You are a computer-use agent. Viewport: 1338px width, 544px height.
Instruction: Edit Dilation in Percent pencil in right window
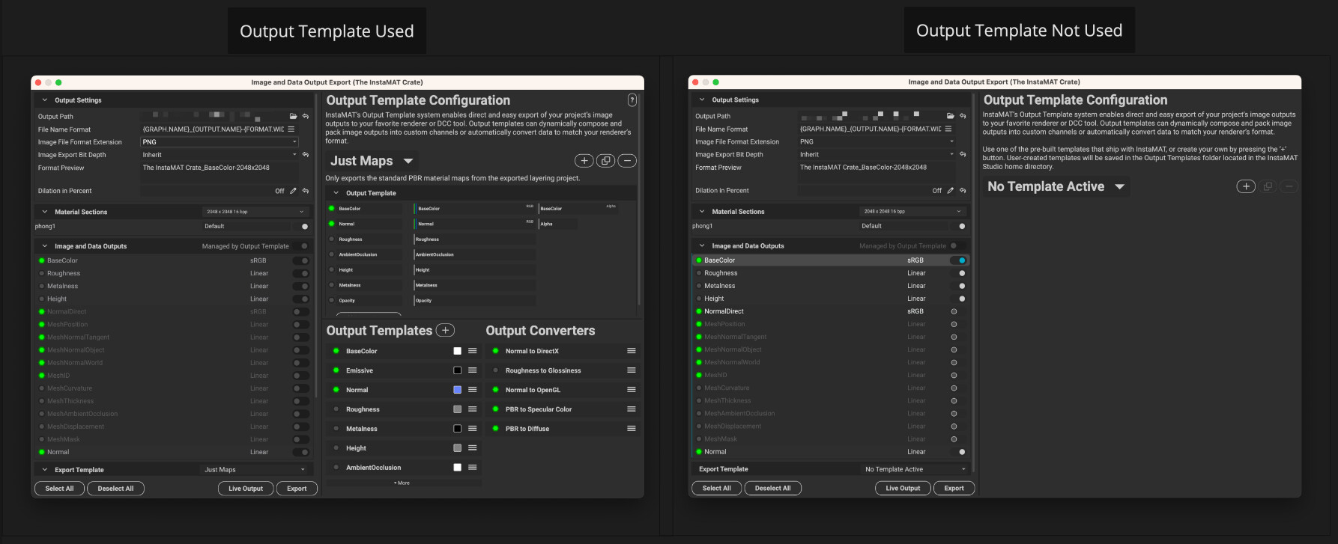950,191
